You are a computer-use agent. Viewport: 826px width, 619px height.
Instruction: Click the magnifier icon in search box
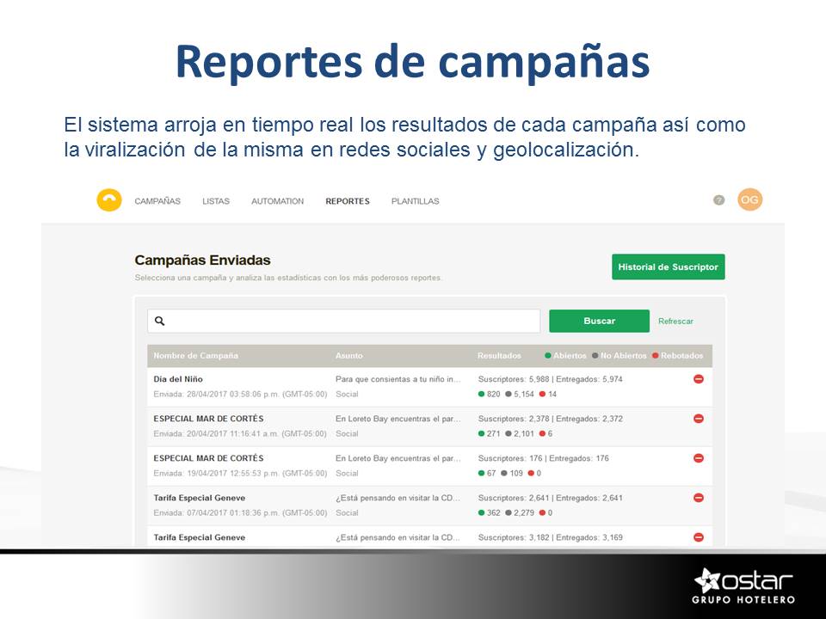tap(160, 321)
